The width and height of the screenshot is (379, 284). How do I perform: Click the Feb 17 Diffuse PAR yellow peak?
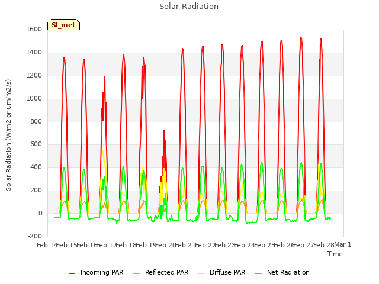coord(103,152)
